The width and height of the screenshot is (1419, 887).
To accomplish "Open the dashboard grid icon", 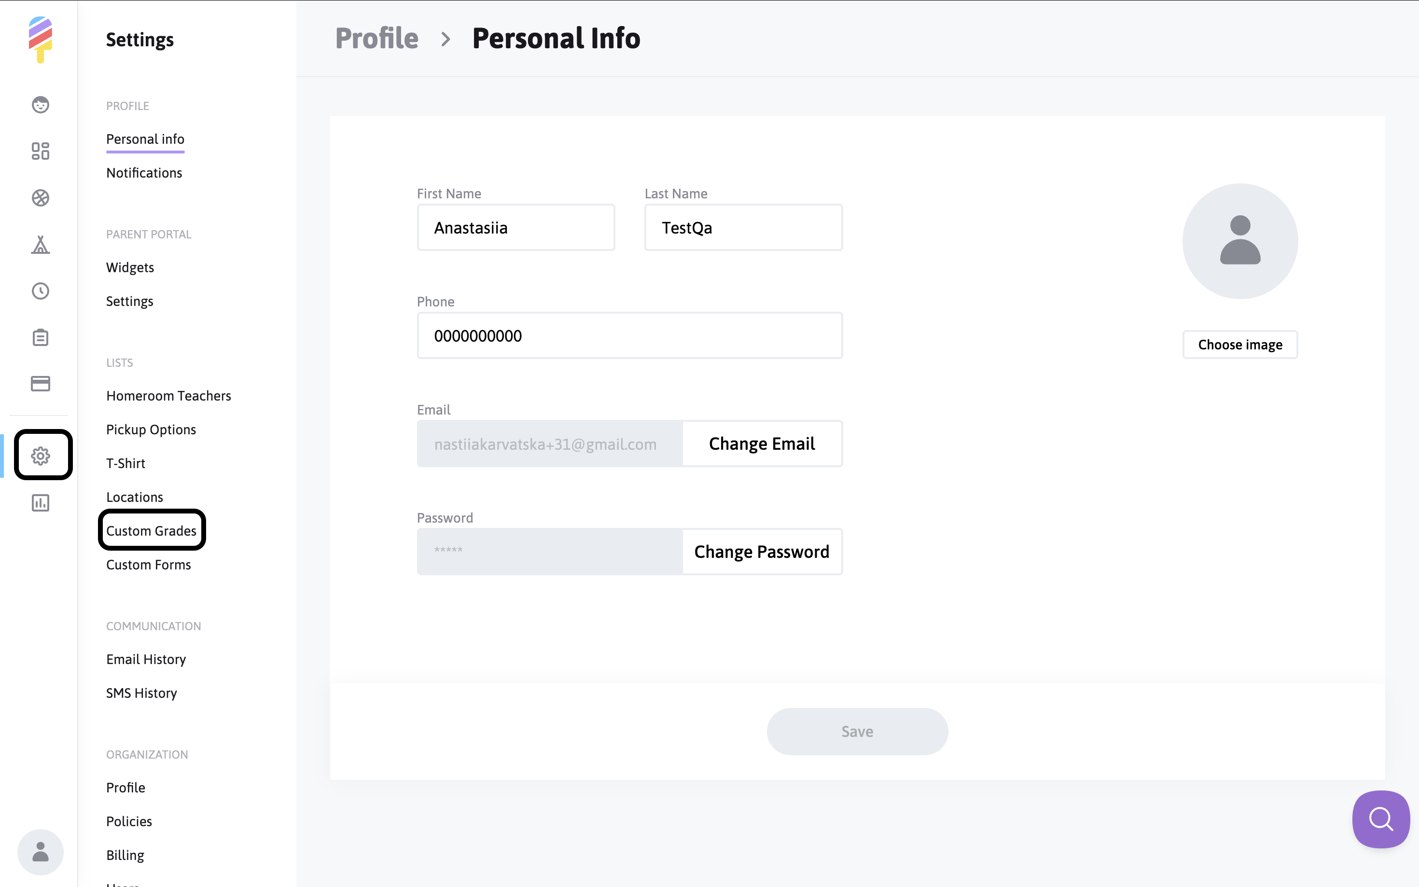I will [41, 152].
